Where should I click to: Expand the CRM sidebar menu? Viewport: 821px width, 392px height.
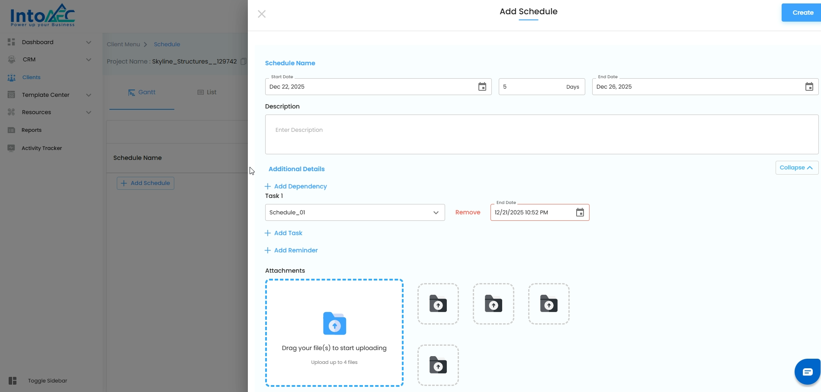pyautogui.click(x=88, y=60)
